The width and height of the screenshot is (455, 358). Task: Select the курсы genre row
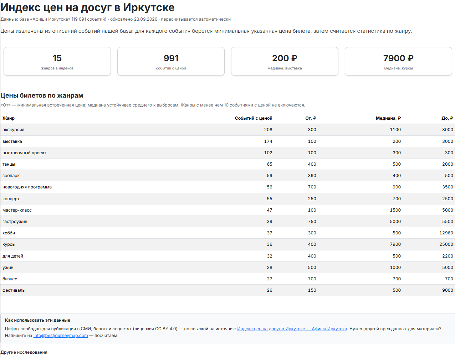point(227,244)
